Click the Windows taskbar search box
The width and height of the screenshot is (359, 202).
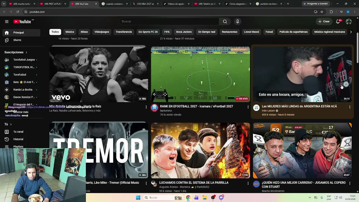pyautogui.click(x=164, y=198)
